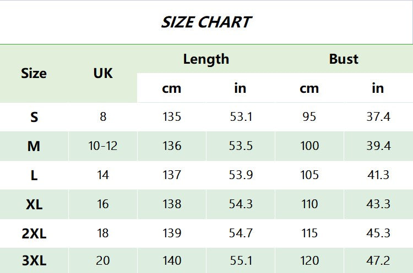Select the 2XL size row label
This screenshot has height=273, width=413.
[x=34, y=233]
